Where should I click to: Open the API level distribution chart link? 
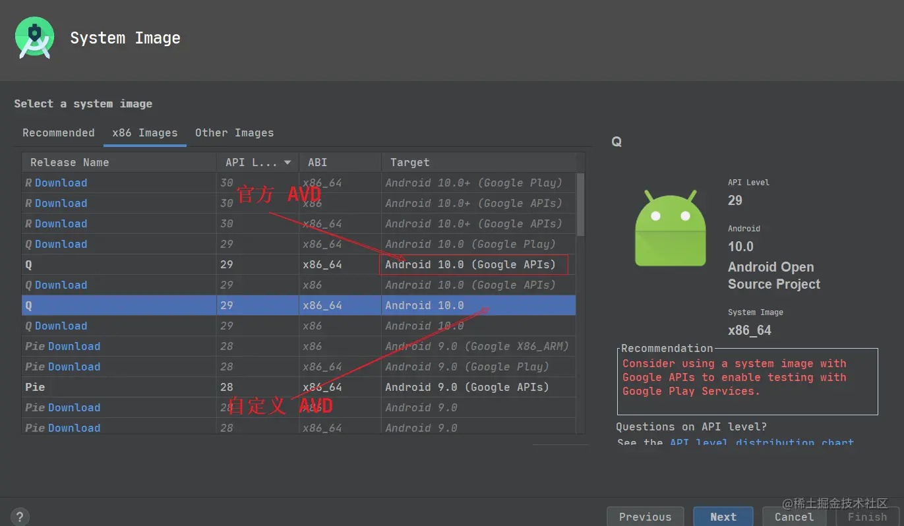coord(762,442)
